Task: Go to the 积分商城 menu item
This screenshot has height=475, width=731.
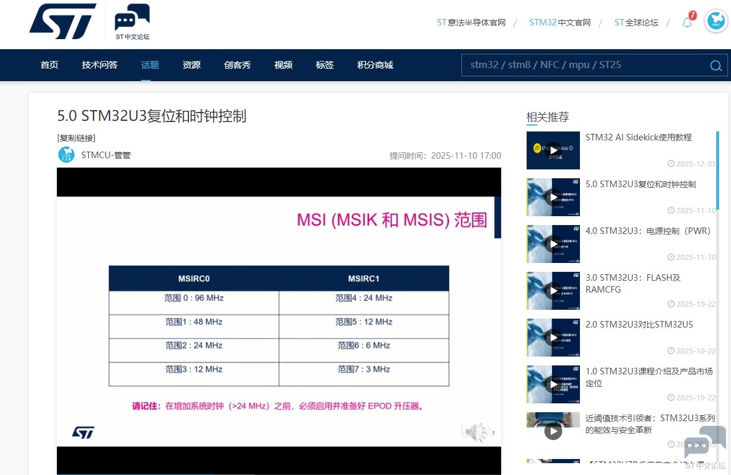Action: (375, 65)
